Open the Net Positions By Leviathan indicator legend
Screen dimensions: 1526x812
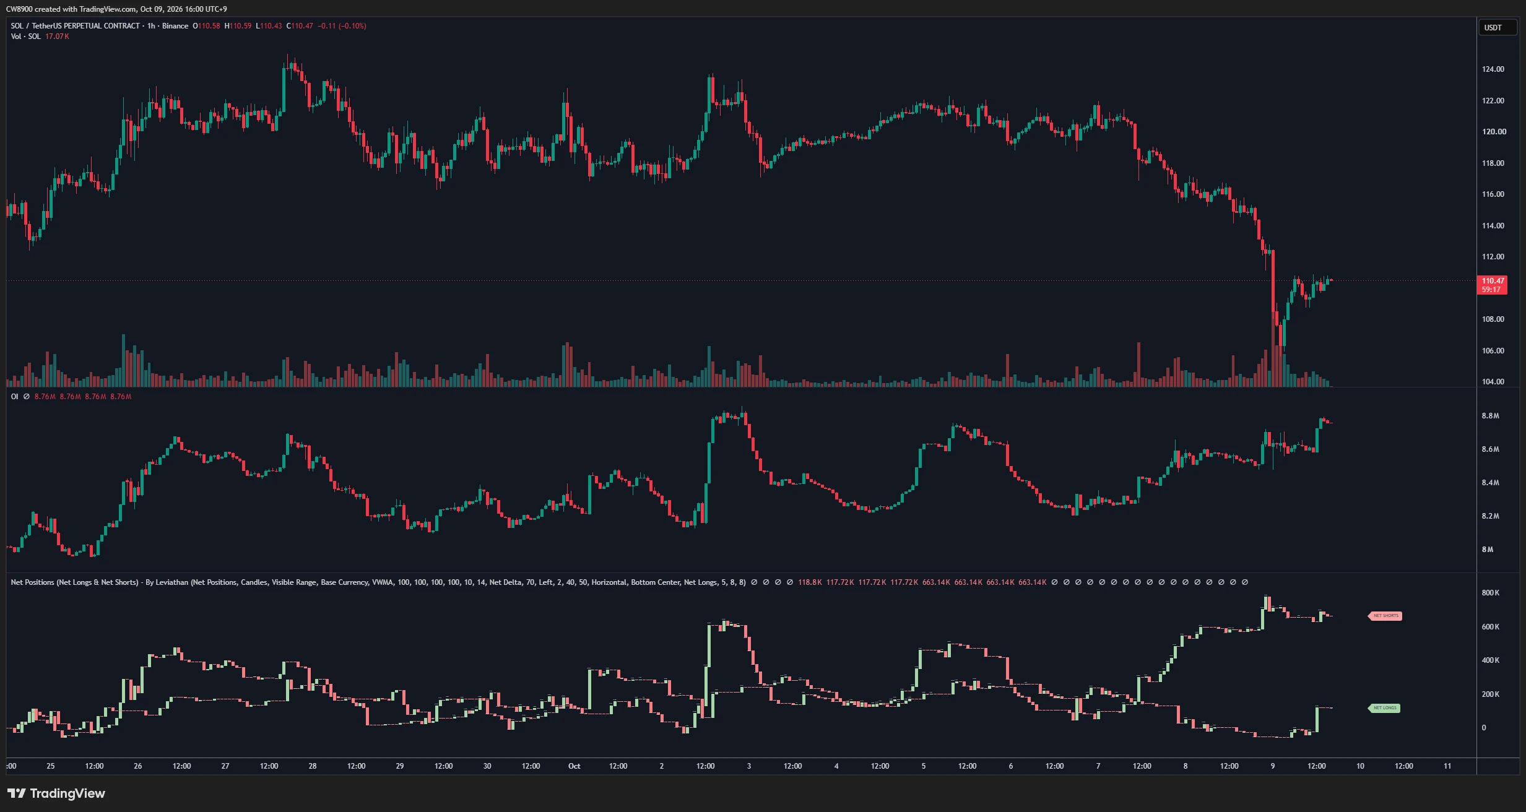378,582
